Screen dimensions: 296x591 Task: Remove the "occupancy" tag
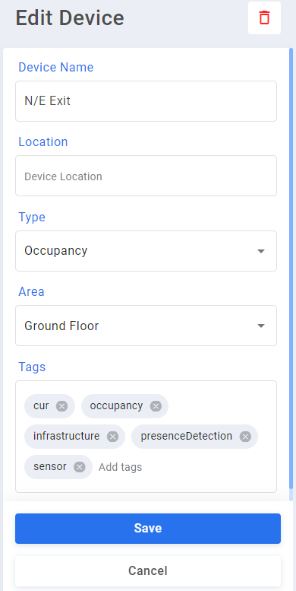[156, 406]
